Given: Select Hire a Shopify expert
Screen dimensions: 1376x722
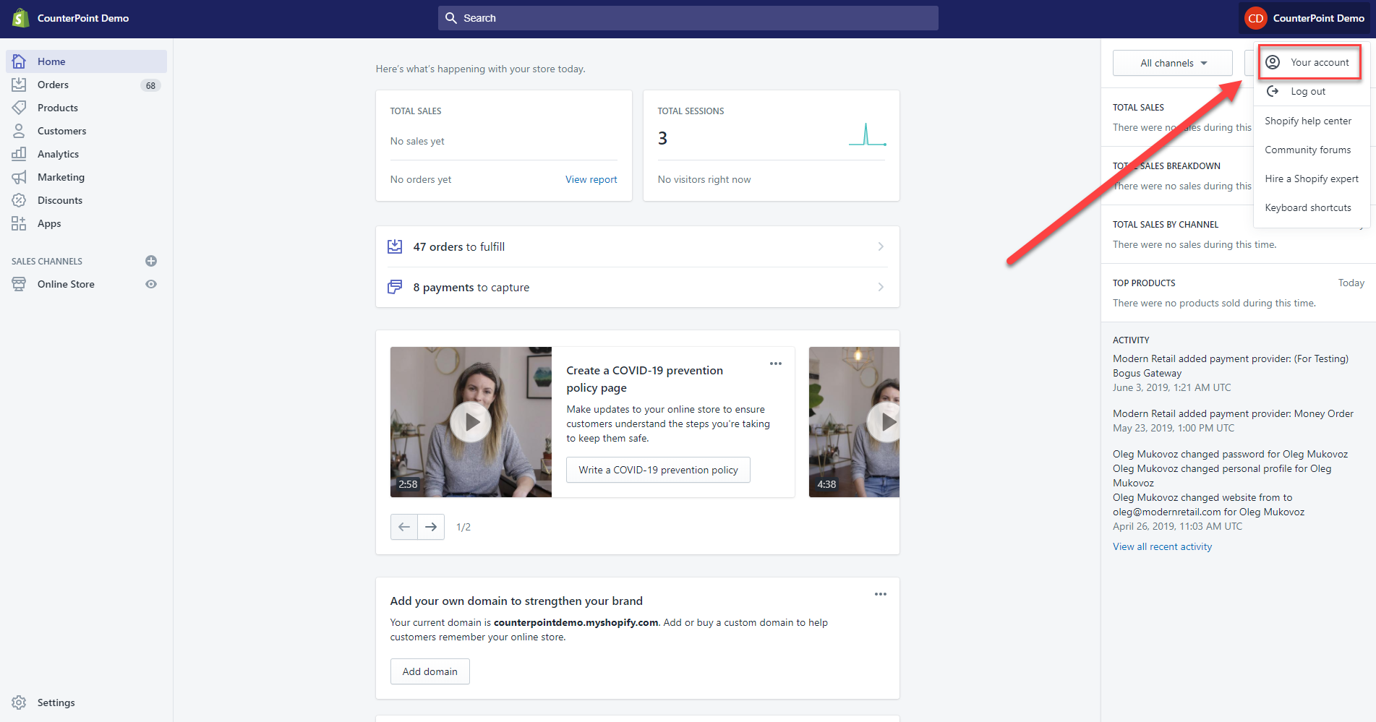Looking at the screenshot, I should tap(1312, 179).
